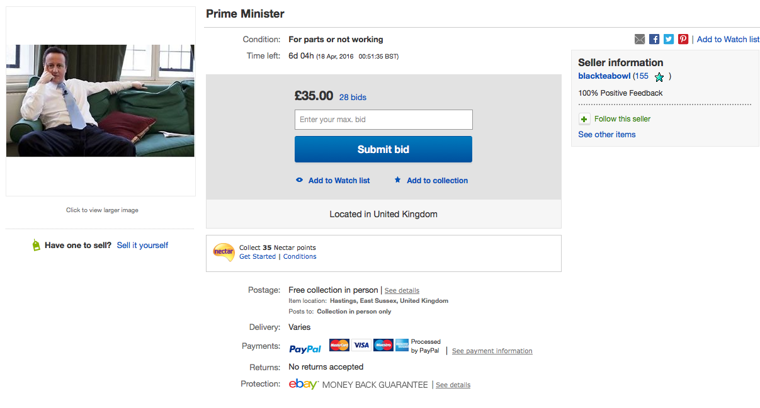Open the 28 bids history link
The height and width of the screenshot is (408, 760).
click(x=353, y=97)
